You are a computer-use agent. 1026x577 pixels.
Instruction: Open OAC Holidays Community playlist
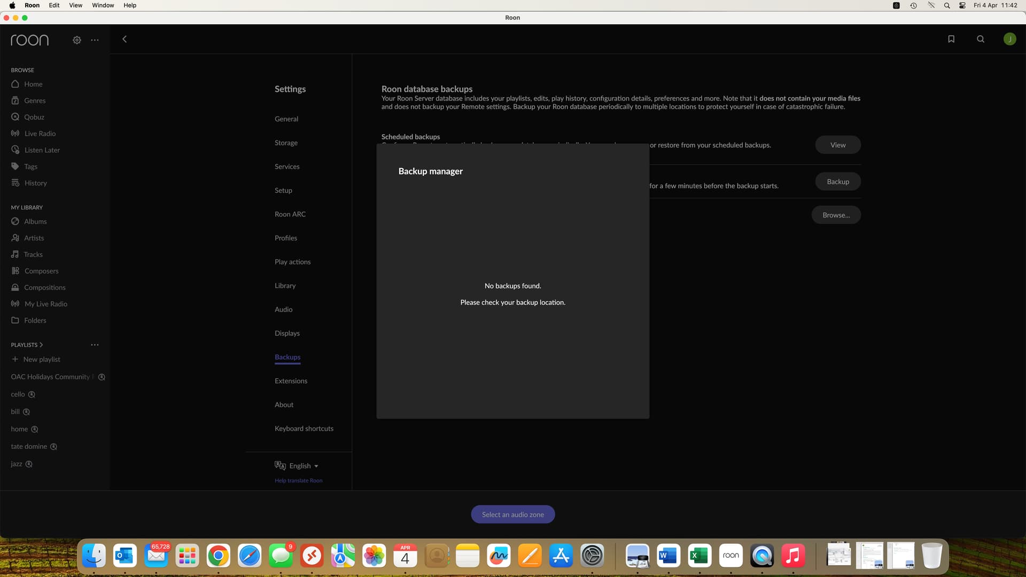(52, 377)
